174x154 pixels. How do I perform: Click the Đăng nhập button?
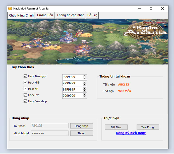[x=82, y=126]
